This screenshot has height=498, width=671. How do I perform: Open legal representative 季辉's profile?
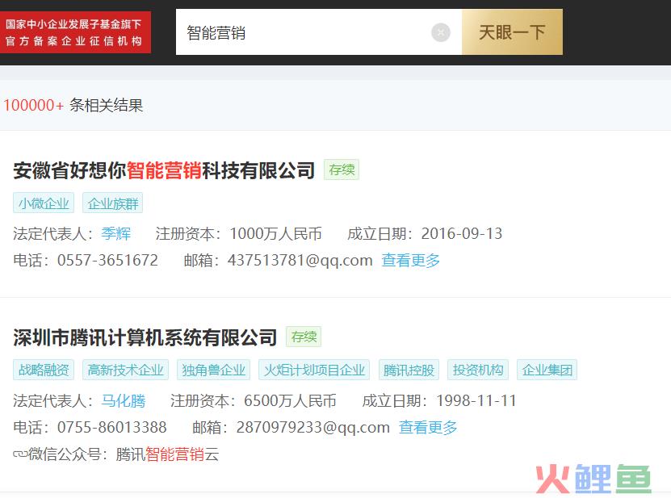click(x=116, y=233)
